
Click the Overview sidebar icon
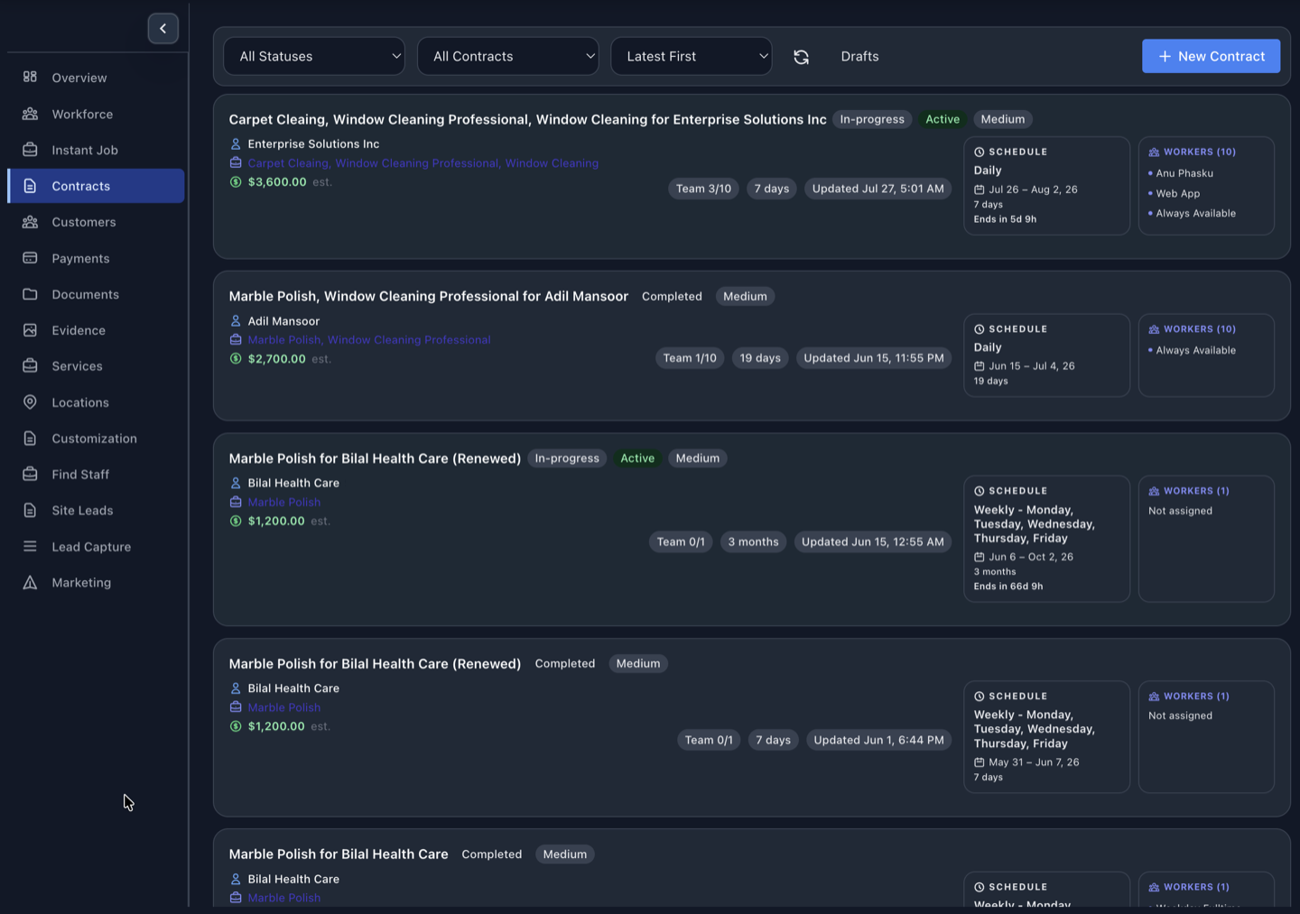point(30,78)
